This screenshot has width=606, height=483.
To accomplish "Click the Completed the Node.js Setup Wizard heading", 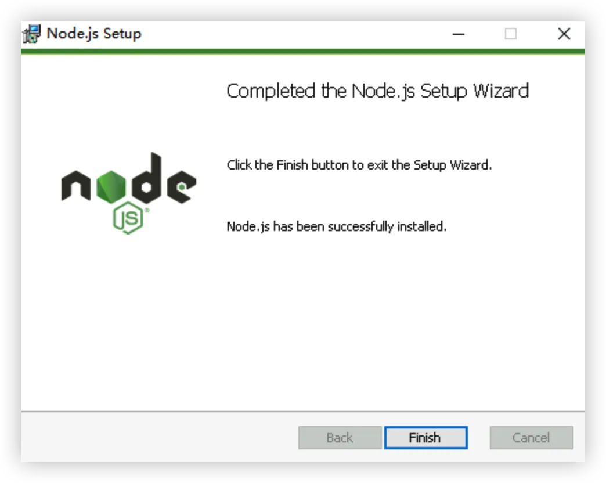I will point(378,92).
